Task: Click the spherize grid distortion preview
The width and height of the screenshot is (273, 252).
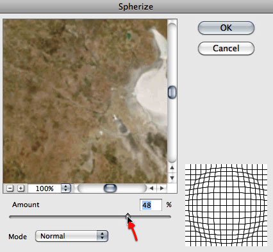Action: coord(226,205)
